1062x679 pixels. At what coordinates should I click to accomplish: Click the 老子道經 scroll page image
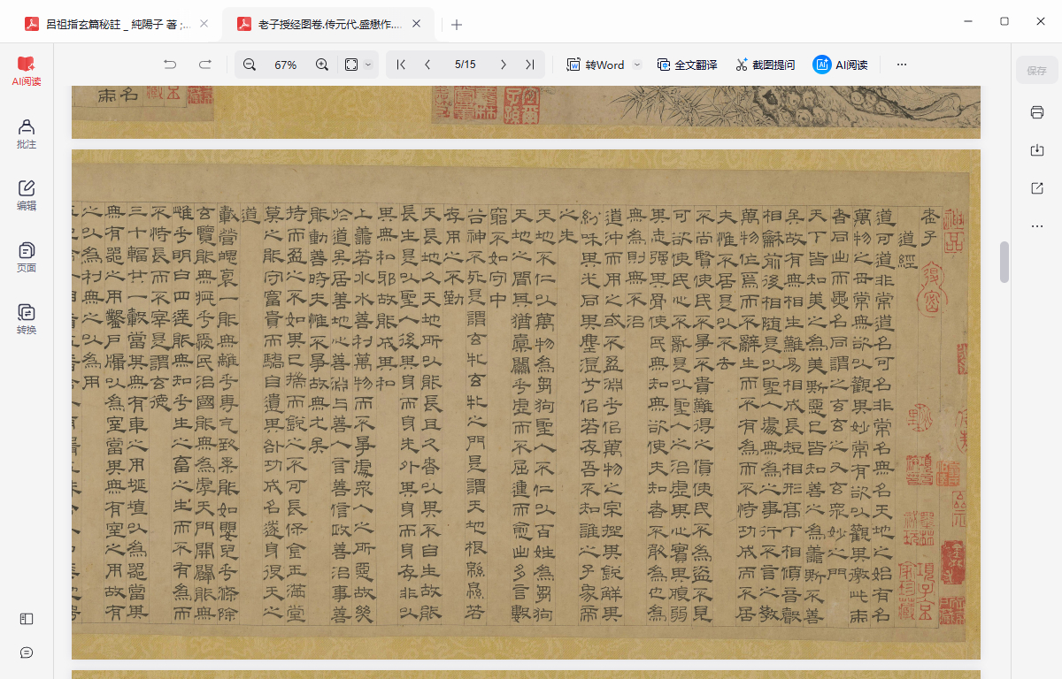point(526,404)
